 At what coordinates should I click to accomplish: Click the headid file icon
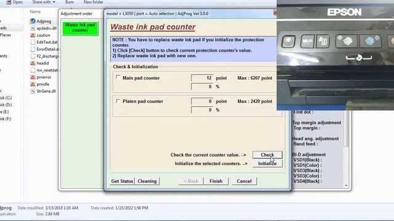click(x=33, y=63)
